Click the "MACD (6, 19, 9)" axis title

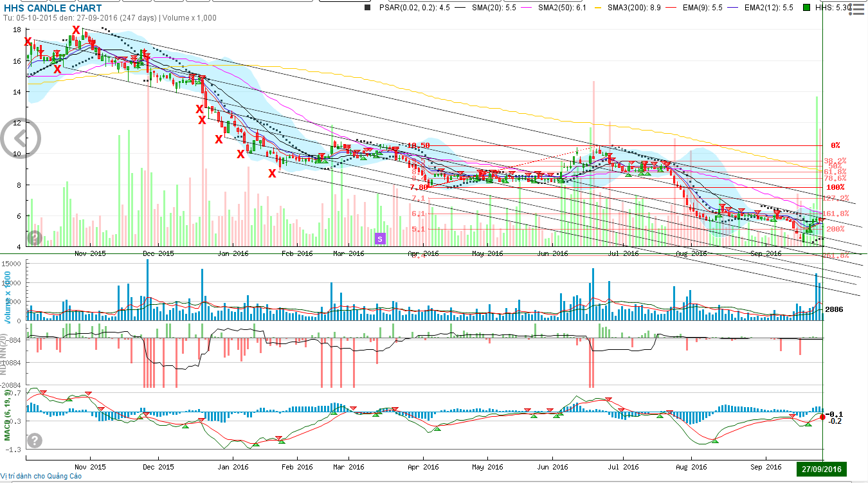(x=7, y=415)
